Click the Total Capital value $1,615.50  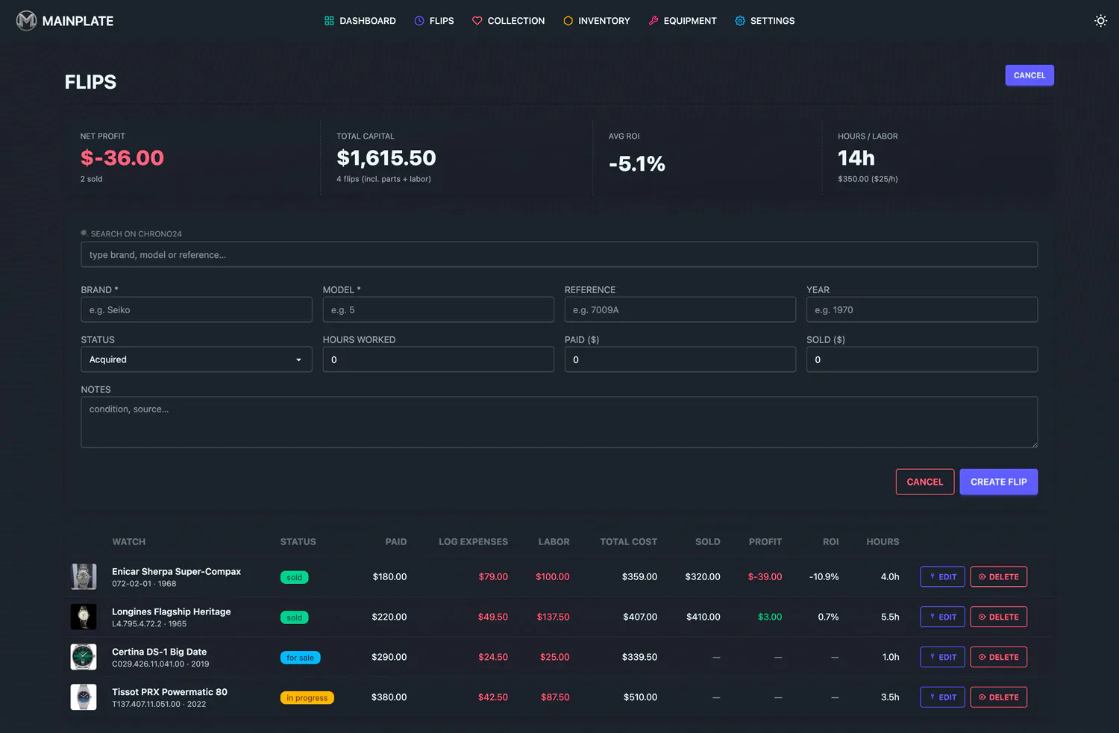tap(386, 158)
